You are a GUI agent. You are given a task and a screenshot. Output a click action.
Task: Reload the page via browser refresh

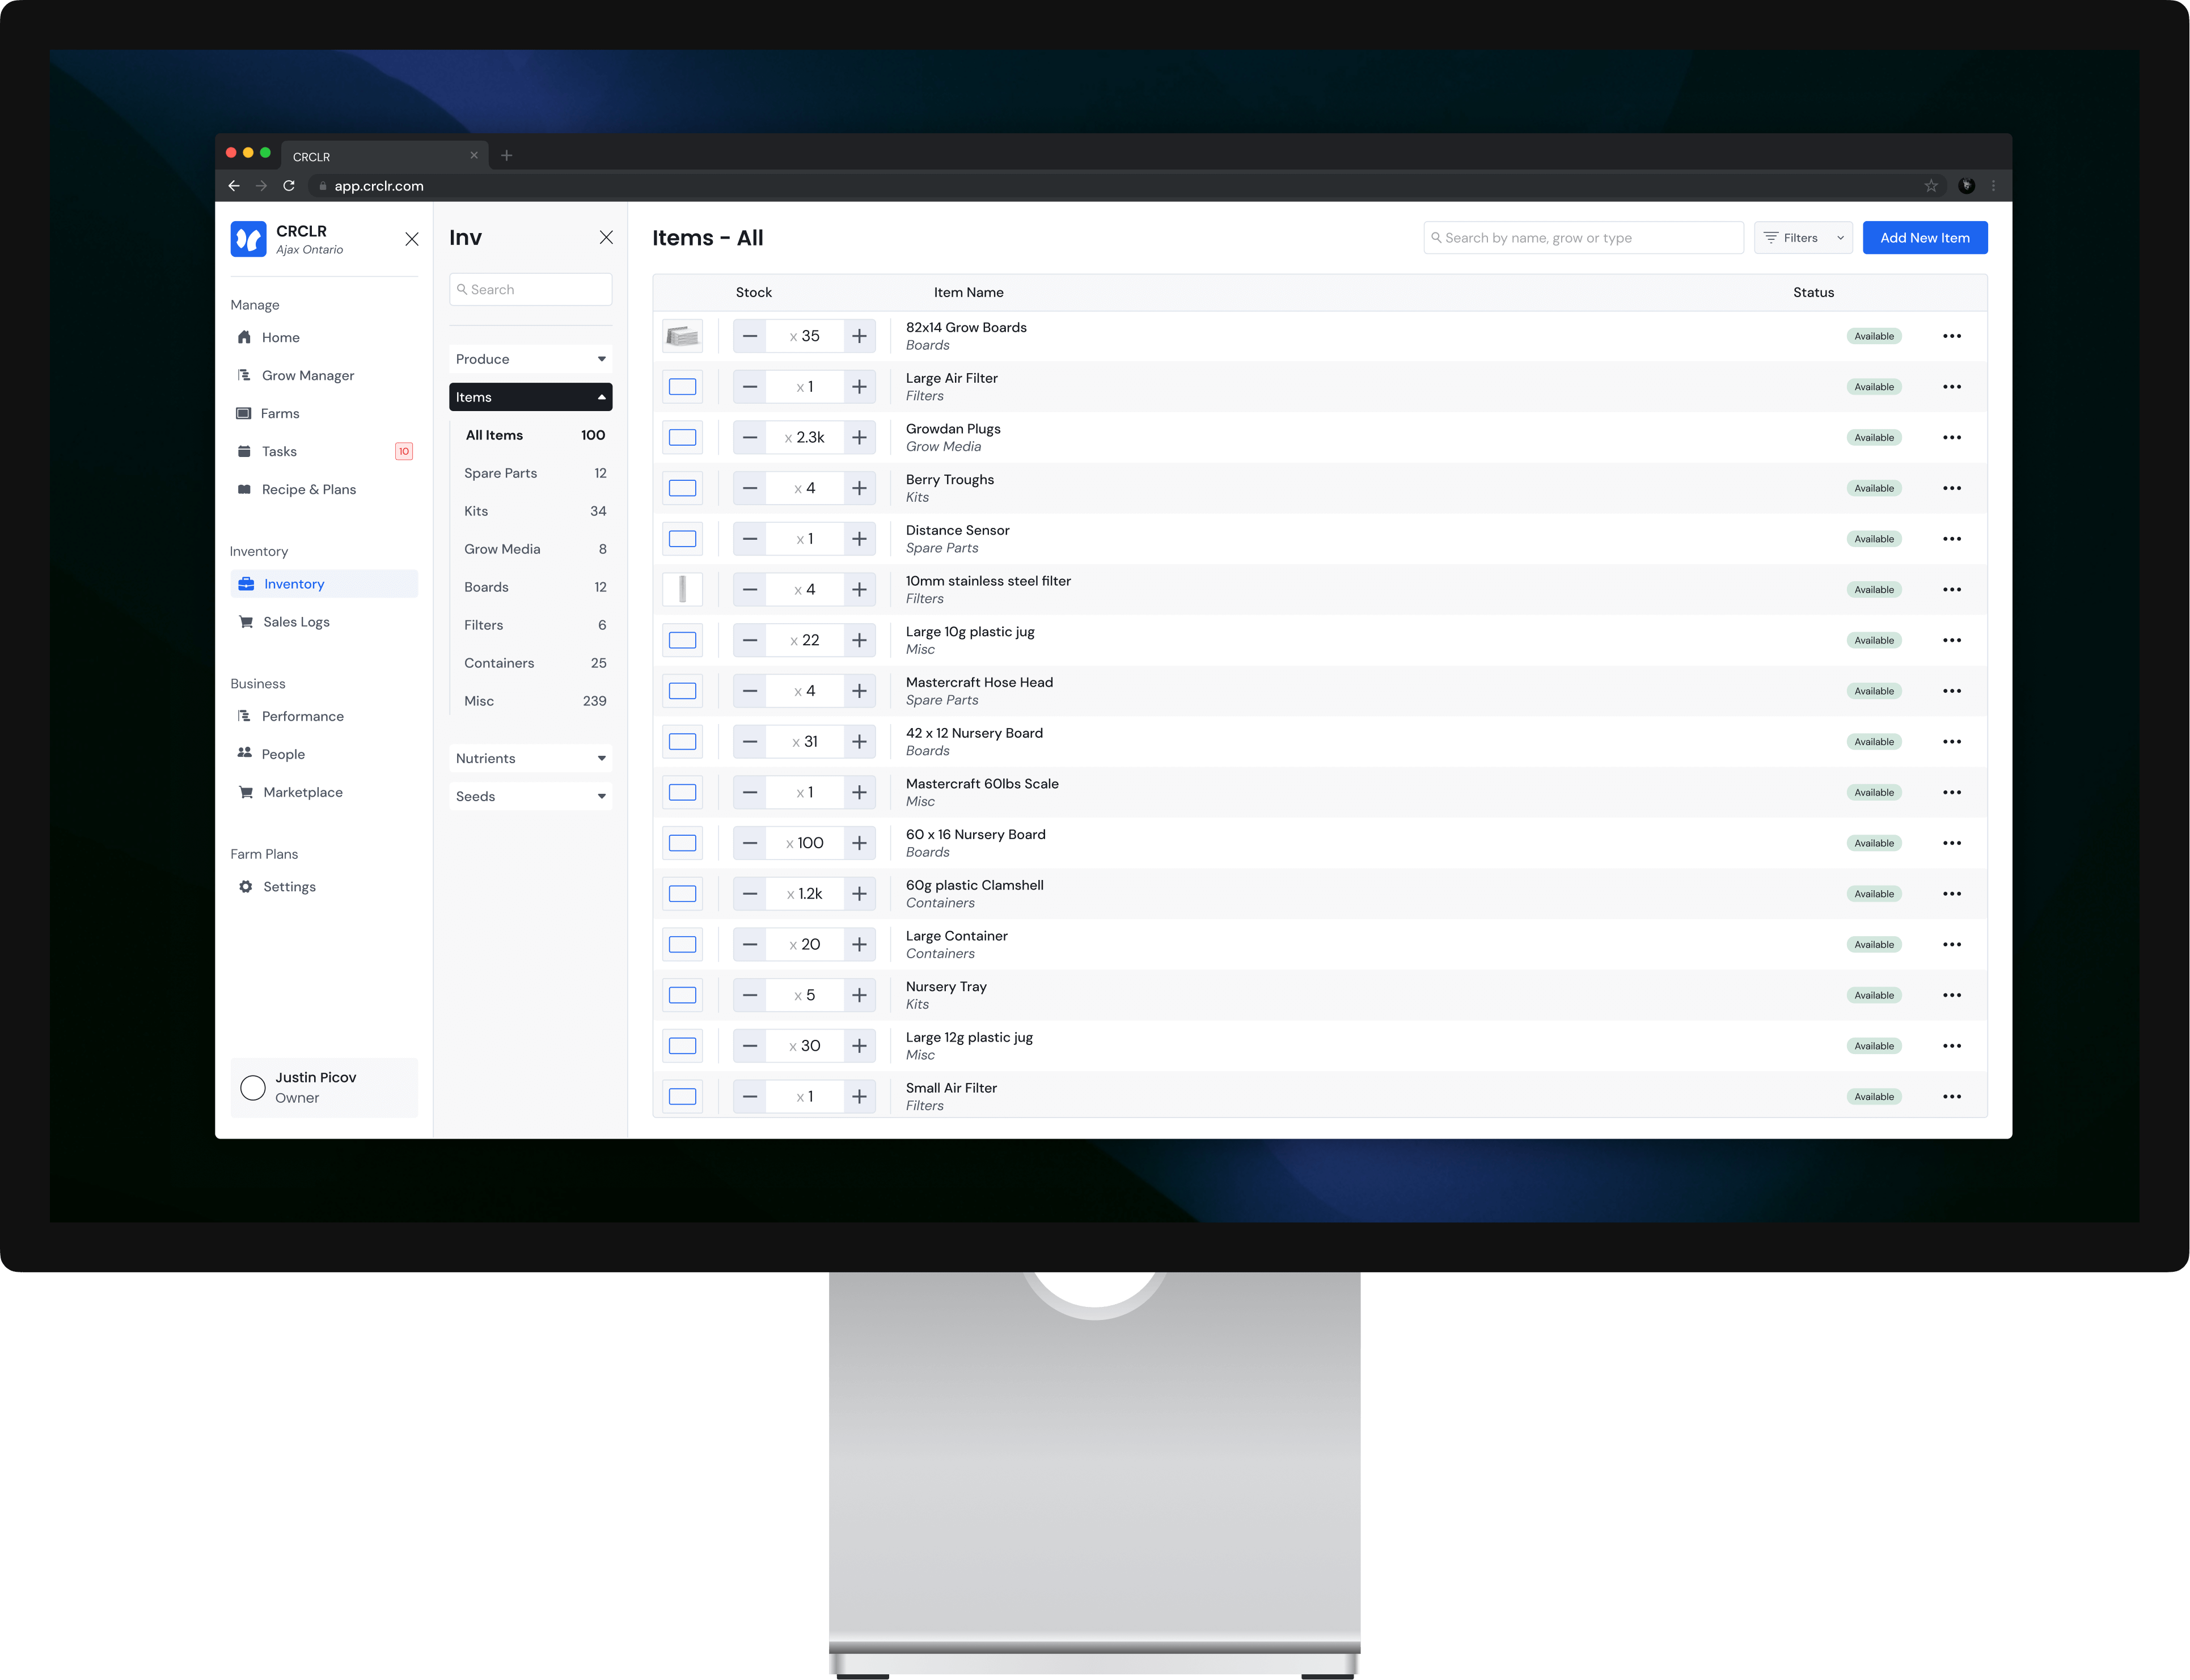click(289, 186)
